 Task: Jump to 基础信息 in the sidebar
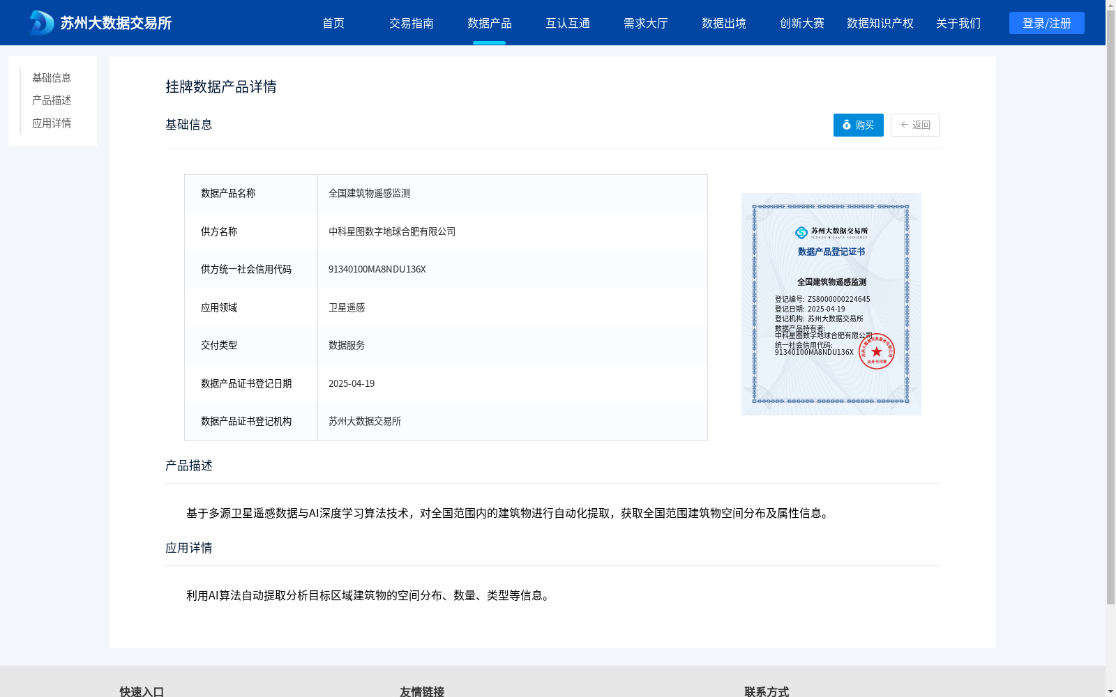click(52, 77)
